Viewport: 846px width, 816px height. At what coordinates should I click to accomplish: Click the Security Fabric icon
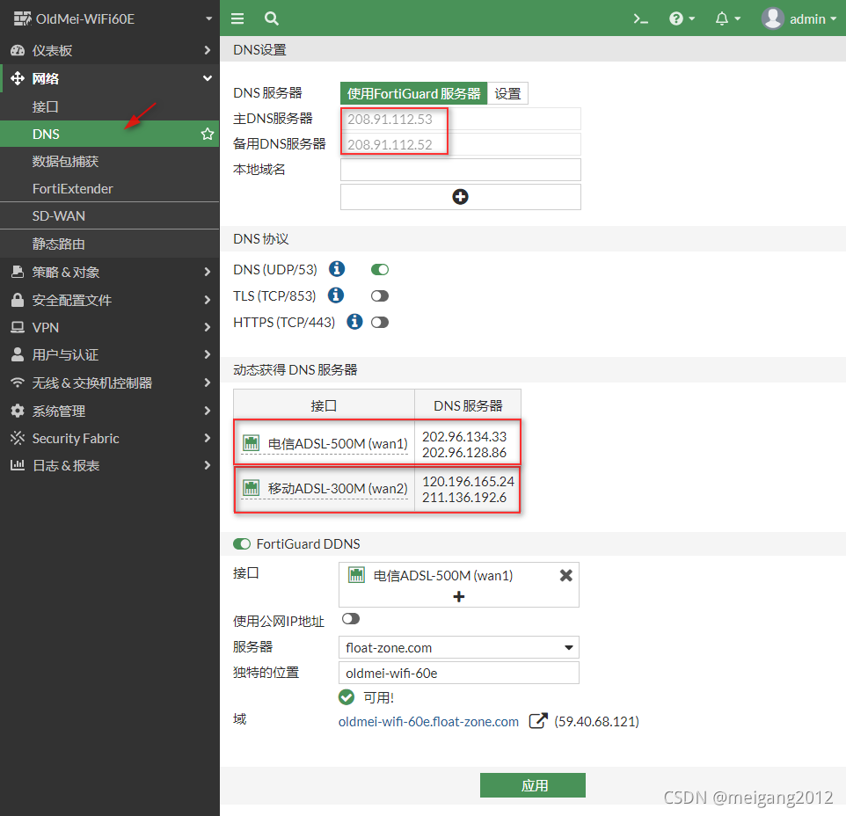18,438
